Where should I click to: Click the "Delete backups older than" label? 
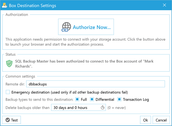click(28, 108)
